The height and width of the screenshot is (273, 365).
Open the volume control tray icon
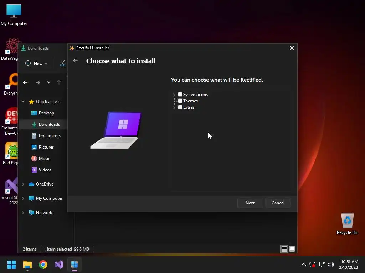[331, 264]
